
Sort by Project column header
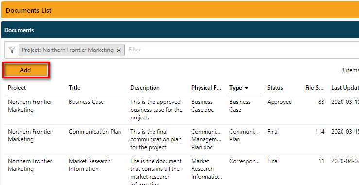tap(17, 88)
